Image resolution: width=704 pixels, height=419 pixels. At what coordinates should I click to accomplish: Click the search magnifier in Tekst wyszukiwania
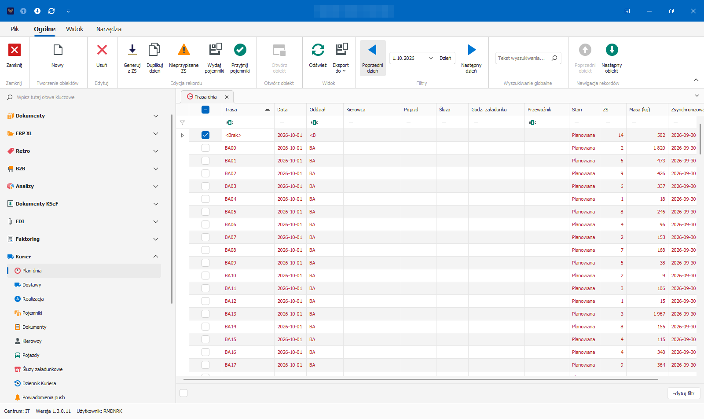pyautogui.click(x=554, y=58)
